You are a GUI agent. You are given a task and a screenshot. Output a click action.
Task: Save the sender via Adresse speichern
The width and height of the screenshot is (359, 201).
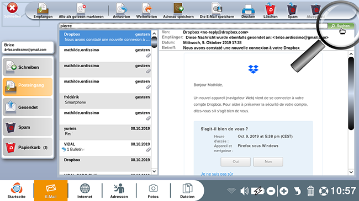pyautogui.click(x=178, y=10)
